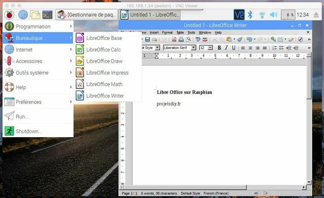
Task: Open the Bluetooth tray icon
Action: pos(250,15)
